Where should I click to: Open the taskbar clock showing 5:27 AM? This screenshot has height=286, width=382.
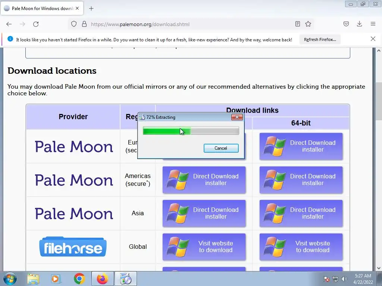[363, 279]
